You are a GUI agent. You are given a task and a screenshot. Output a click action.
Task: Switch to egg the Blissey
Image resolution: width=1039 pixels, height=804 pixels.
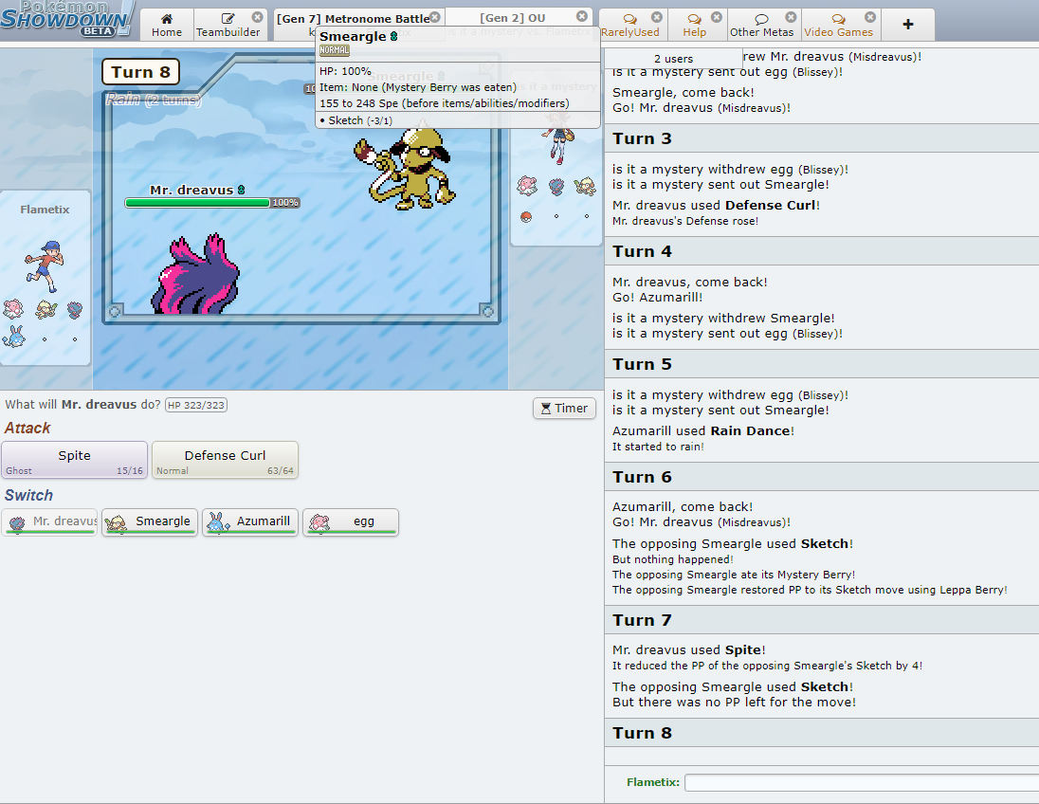pyautogui.click(x=351, y=522)
